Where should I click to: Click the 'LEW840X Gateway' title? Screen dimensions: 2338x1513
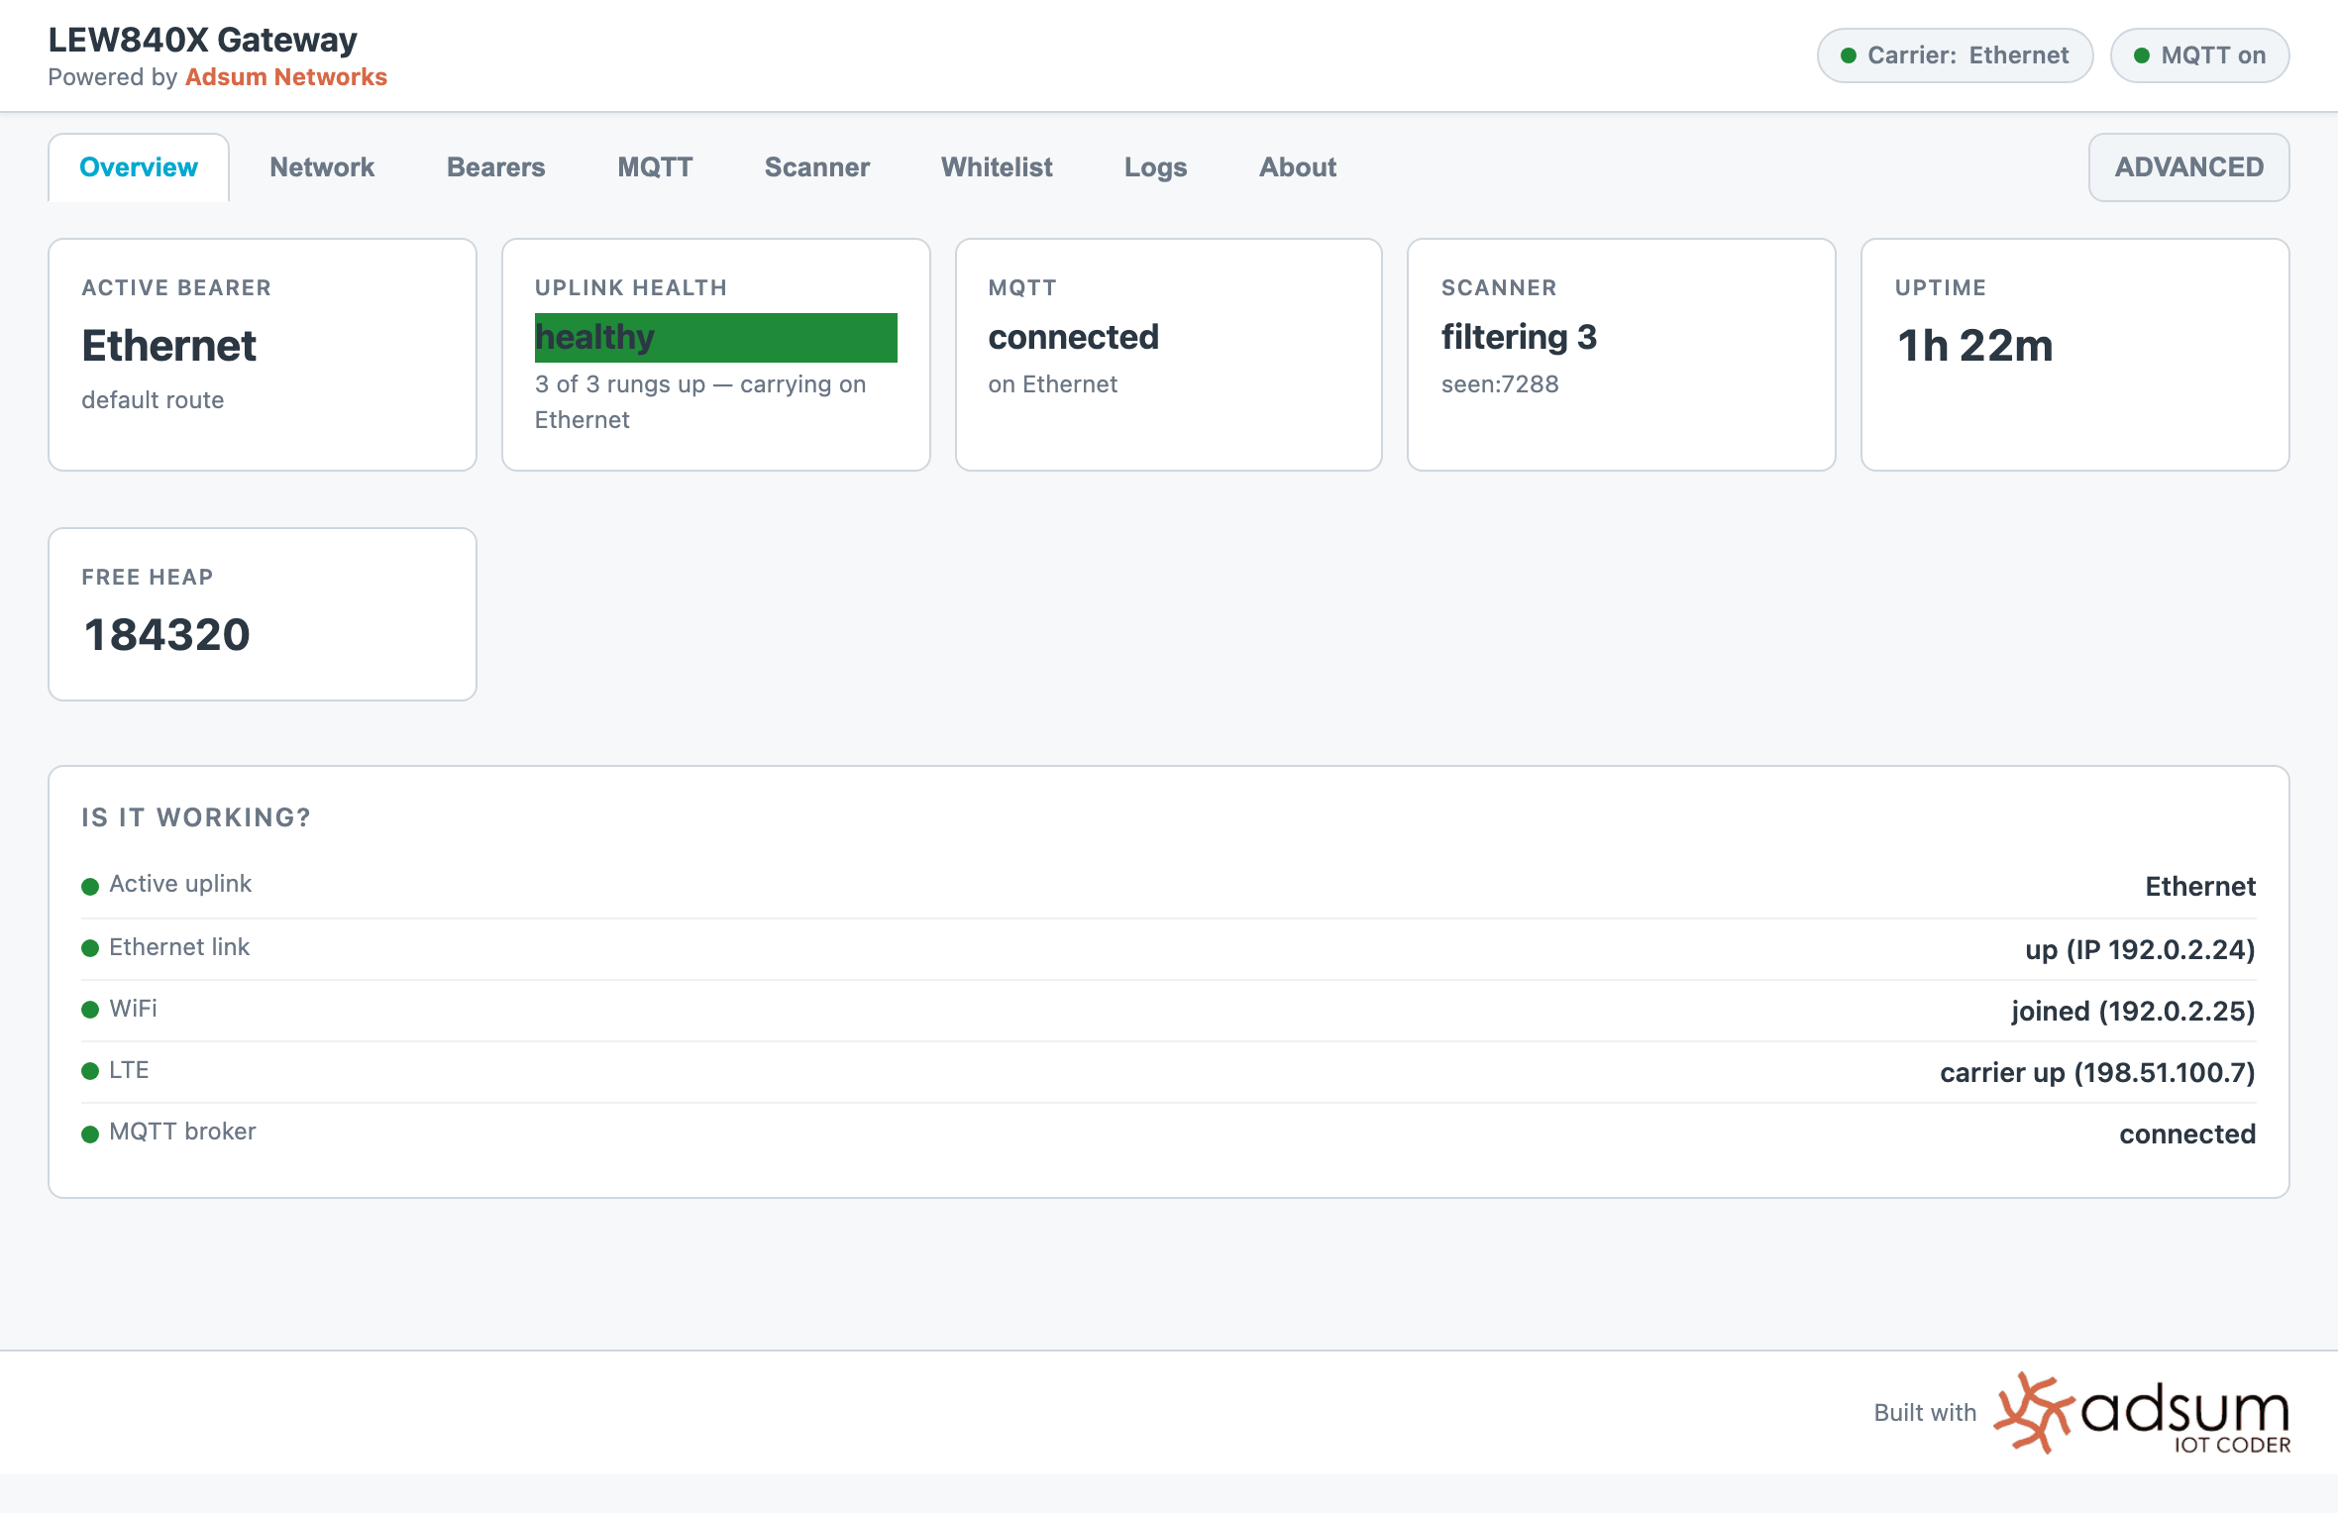click(203, 40)
